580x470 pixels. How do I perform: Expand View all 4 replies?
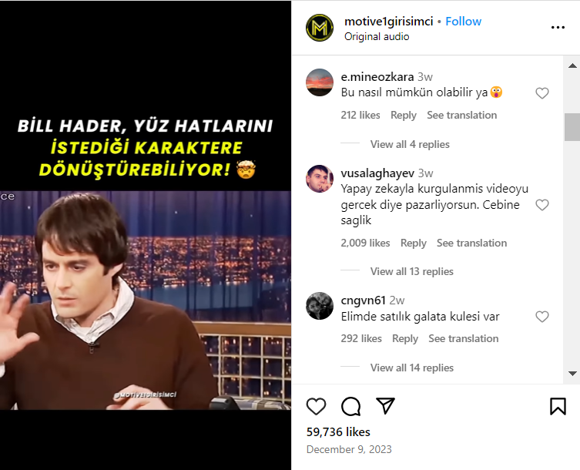pyautogui.click(x=410, y=144)
